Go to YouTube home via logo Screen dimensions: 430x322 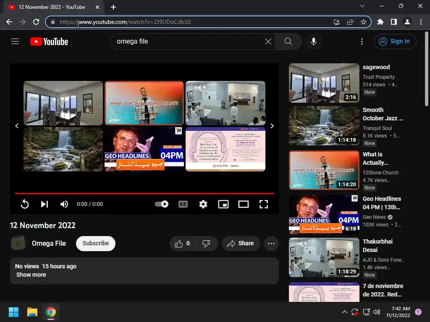49,42
